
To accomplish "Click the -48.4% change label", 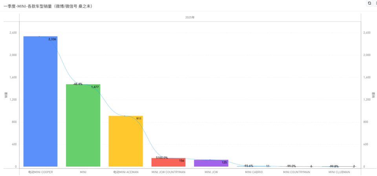I will point(78,84).
